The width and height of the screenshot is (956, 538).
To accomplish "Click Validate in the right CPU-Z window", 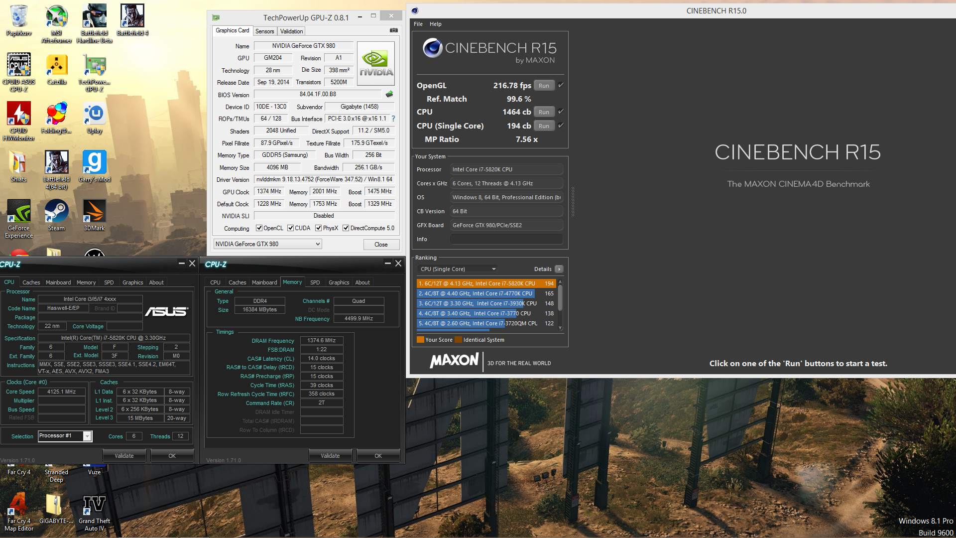I will [330, 456].
